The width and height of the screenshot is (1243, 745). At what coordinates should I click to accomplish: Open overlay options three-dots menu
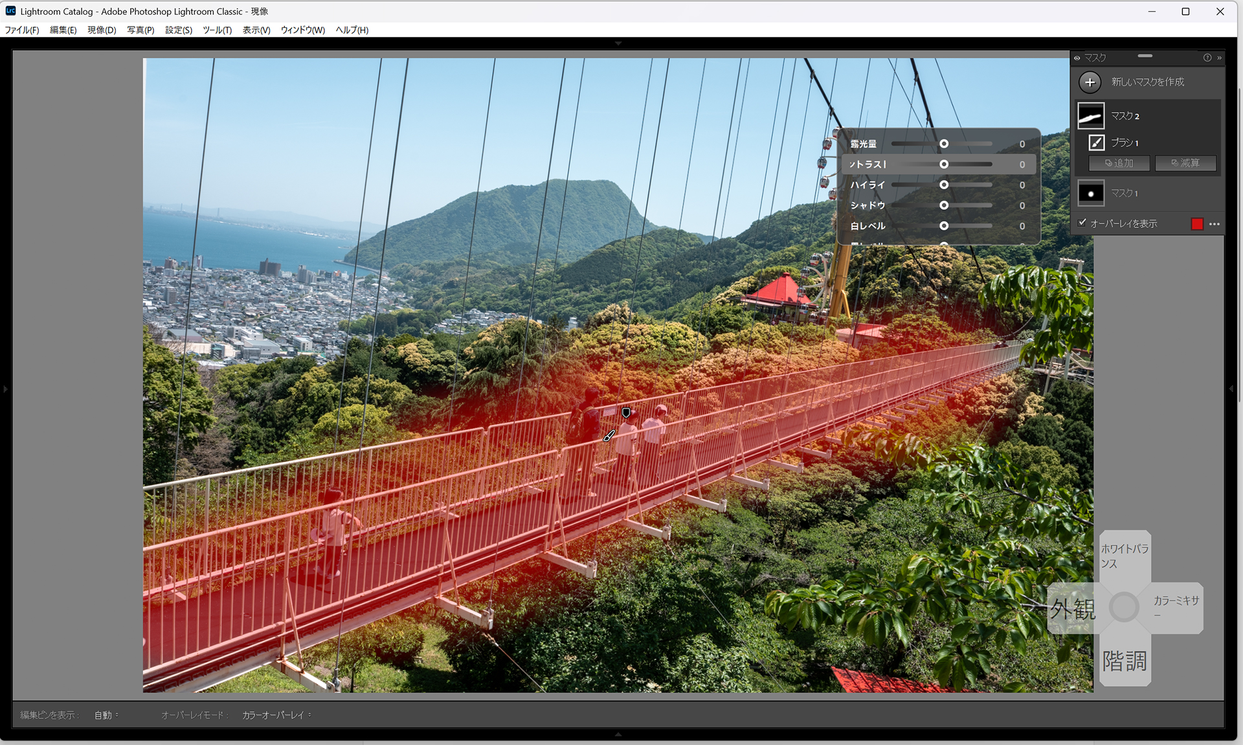click(x=1215, y=224)
